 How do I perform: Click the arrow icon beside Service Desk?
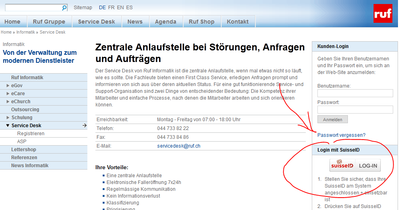(84, 126)
